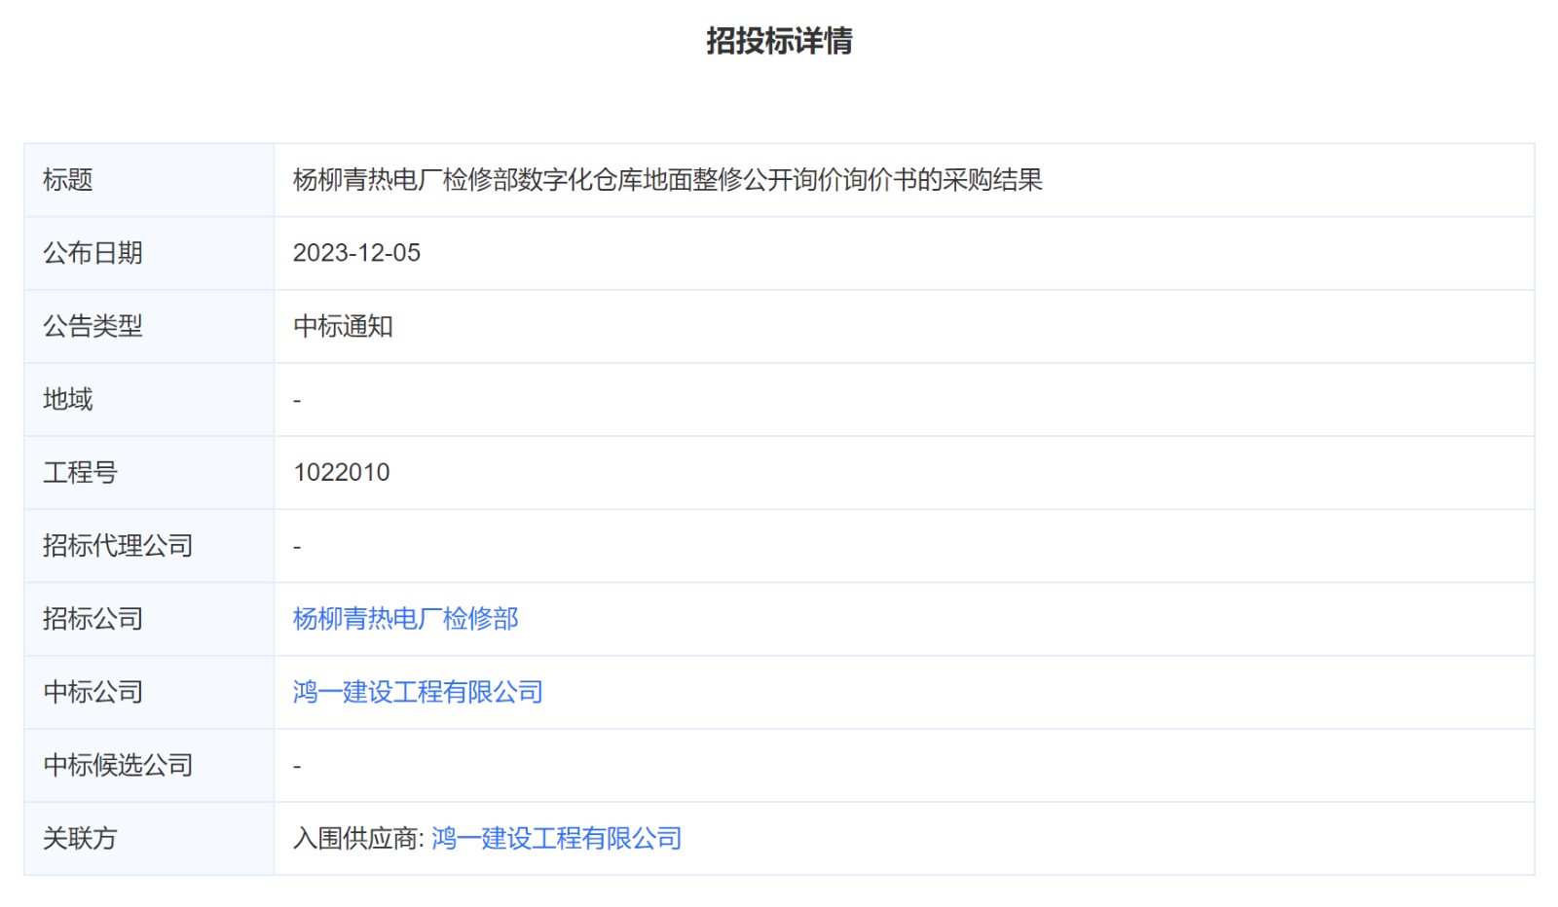Image resolution: width=1558 pixels, height=907 pixels.
Task: Click the 招标公司 row label
Action: [x=93, y=619]
